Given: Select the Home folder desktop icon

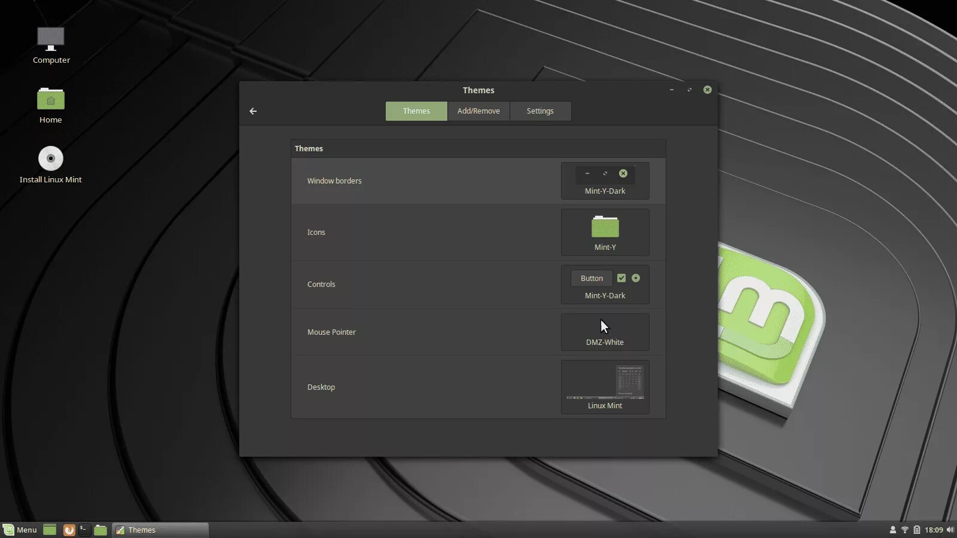Looking at the screenshot, I should (51, 105).
